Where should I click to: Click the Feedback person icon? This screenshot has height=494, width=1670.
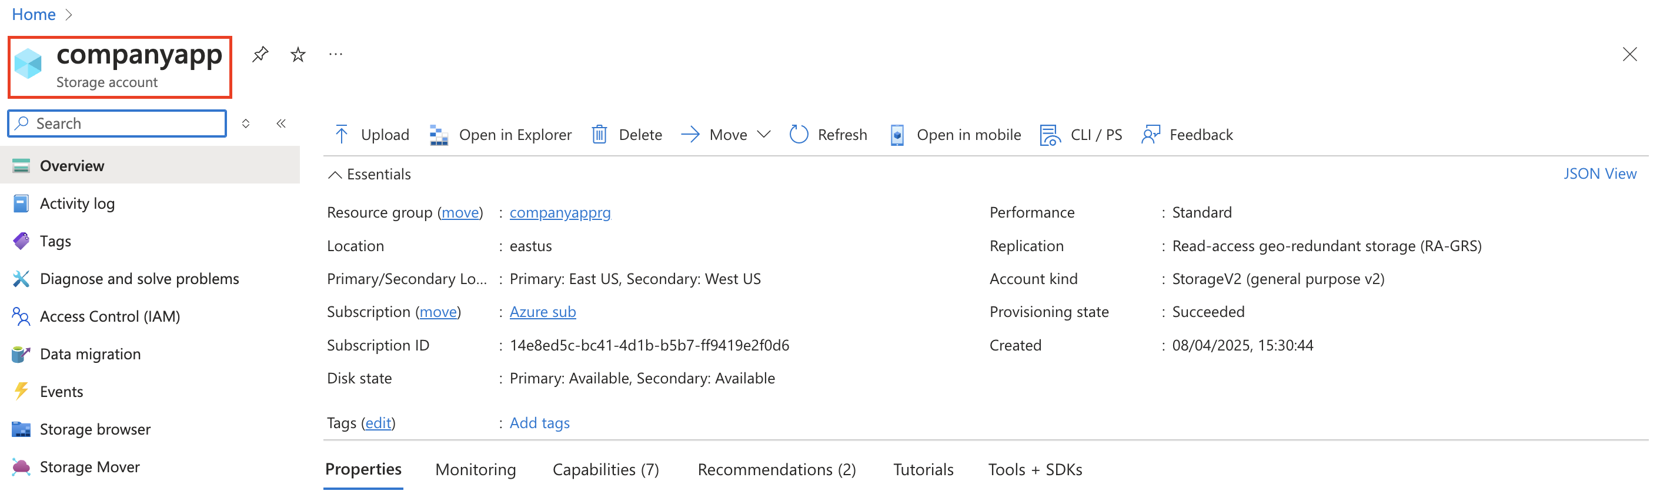1151,134
